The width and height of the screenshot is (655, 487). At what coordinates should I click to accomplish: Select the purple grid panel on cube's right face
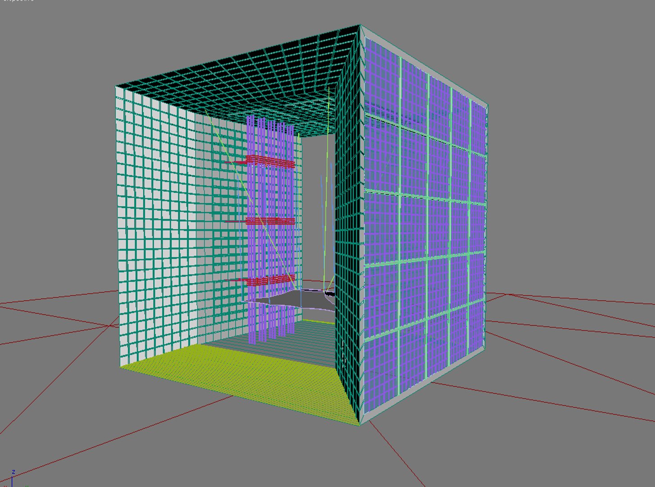coord(425,225)
